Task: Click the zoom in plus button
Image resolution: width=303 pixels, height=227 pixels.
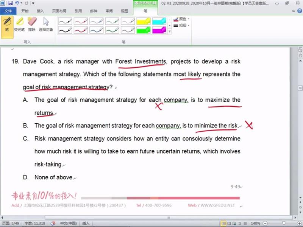Action: coord(299,223)
